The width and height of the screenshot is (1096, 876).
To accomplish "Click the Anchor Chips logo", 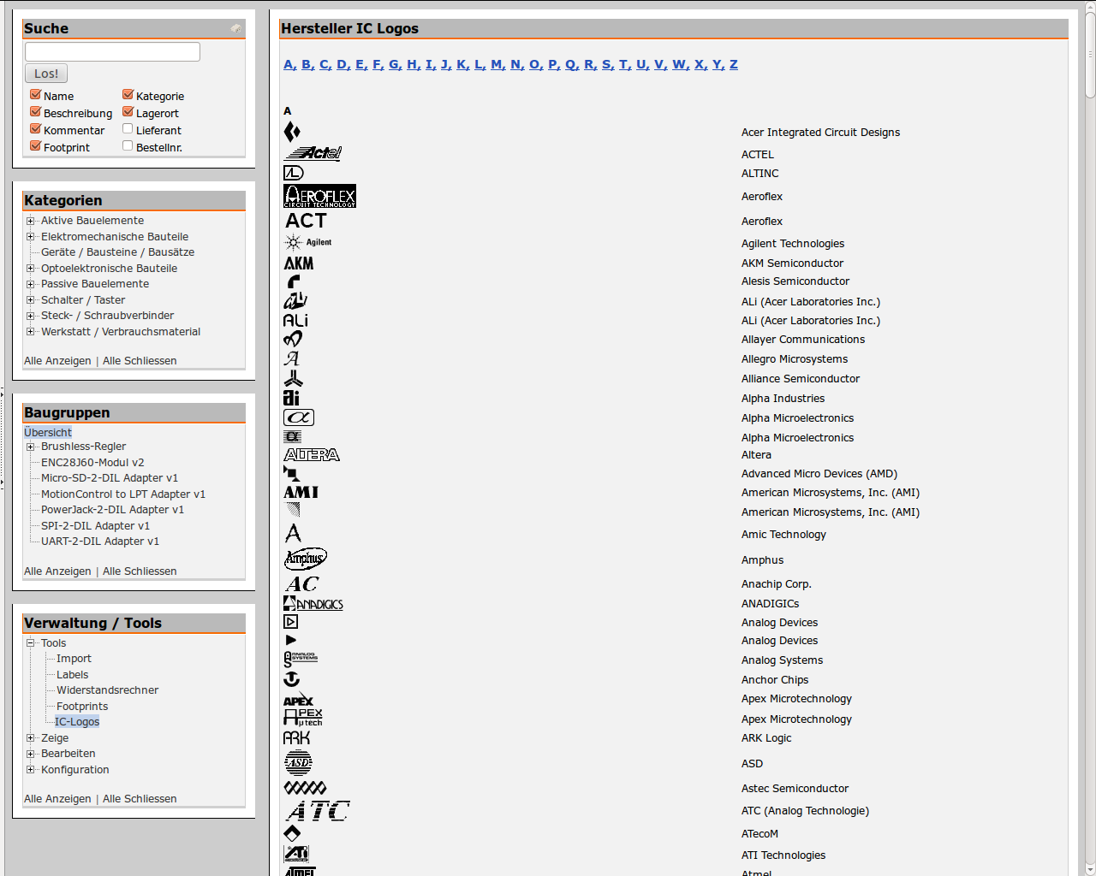I will point(292,679).
